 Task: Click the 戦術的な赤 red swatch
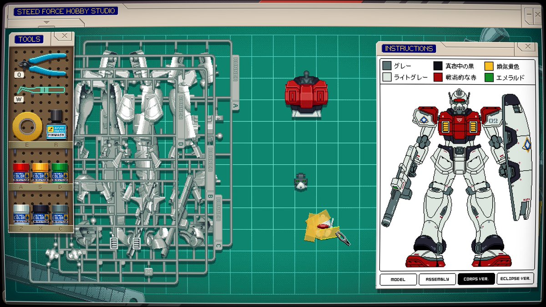[438, 77]
